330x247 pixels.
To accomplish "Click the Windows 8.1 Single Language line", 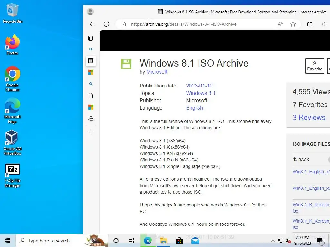I will point(180,166).
